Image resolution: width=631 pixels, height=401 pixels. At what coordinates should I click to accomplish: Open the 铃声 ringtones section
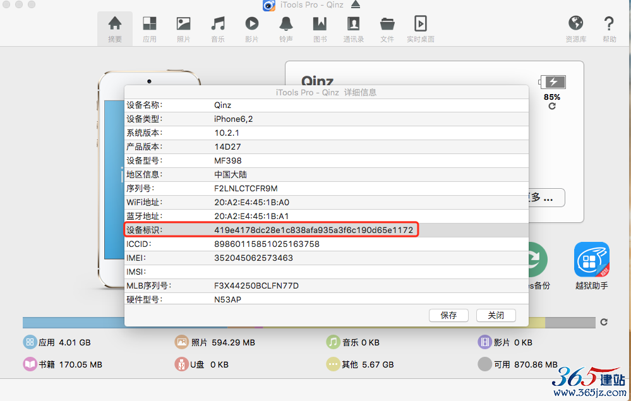[x=286, y=29]
